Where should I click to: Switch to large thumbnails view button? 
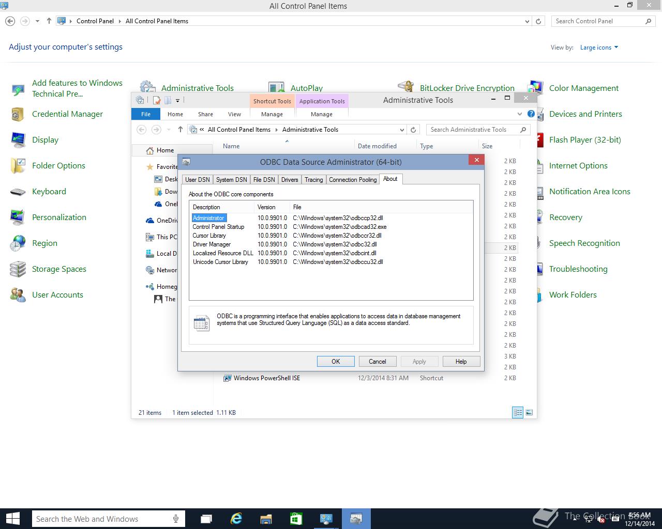tap(529, 412)
